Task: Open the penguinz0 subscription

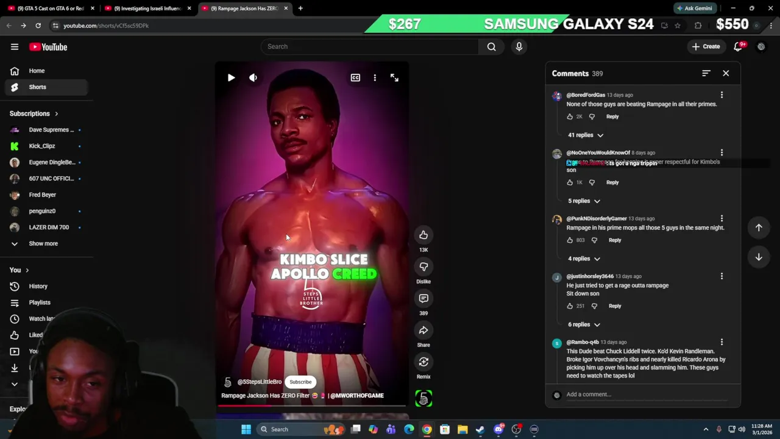Action: [x=46, y=211]
